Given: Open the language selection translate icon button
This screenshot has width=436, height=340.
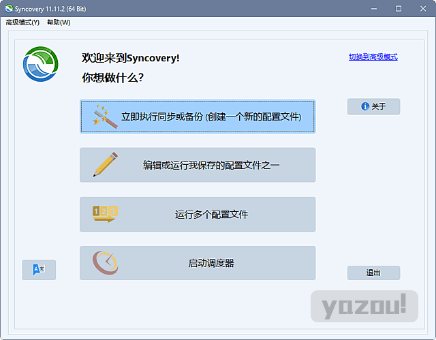Looking at the screenshot, I should coord(39,270).
